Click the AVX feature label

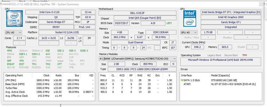(48, 54)
